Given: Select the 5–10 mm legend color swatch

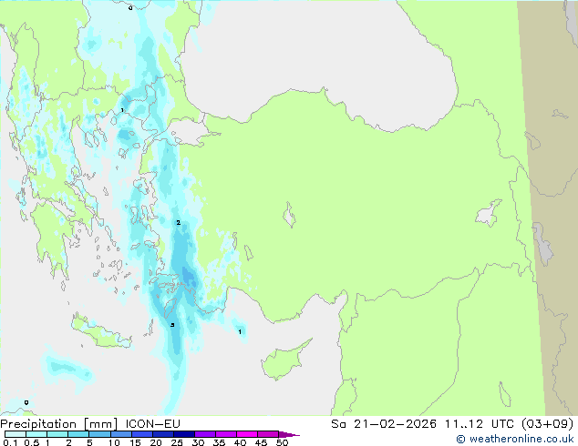Looking at the screenshot, I should coord(99,434).
